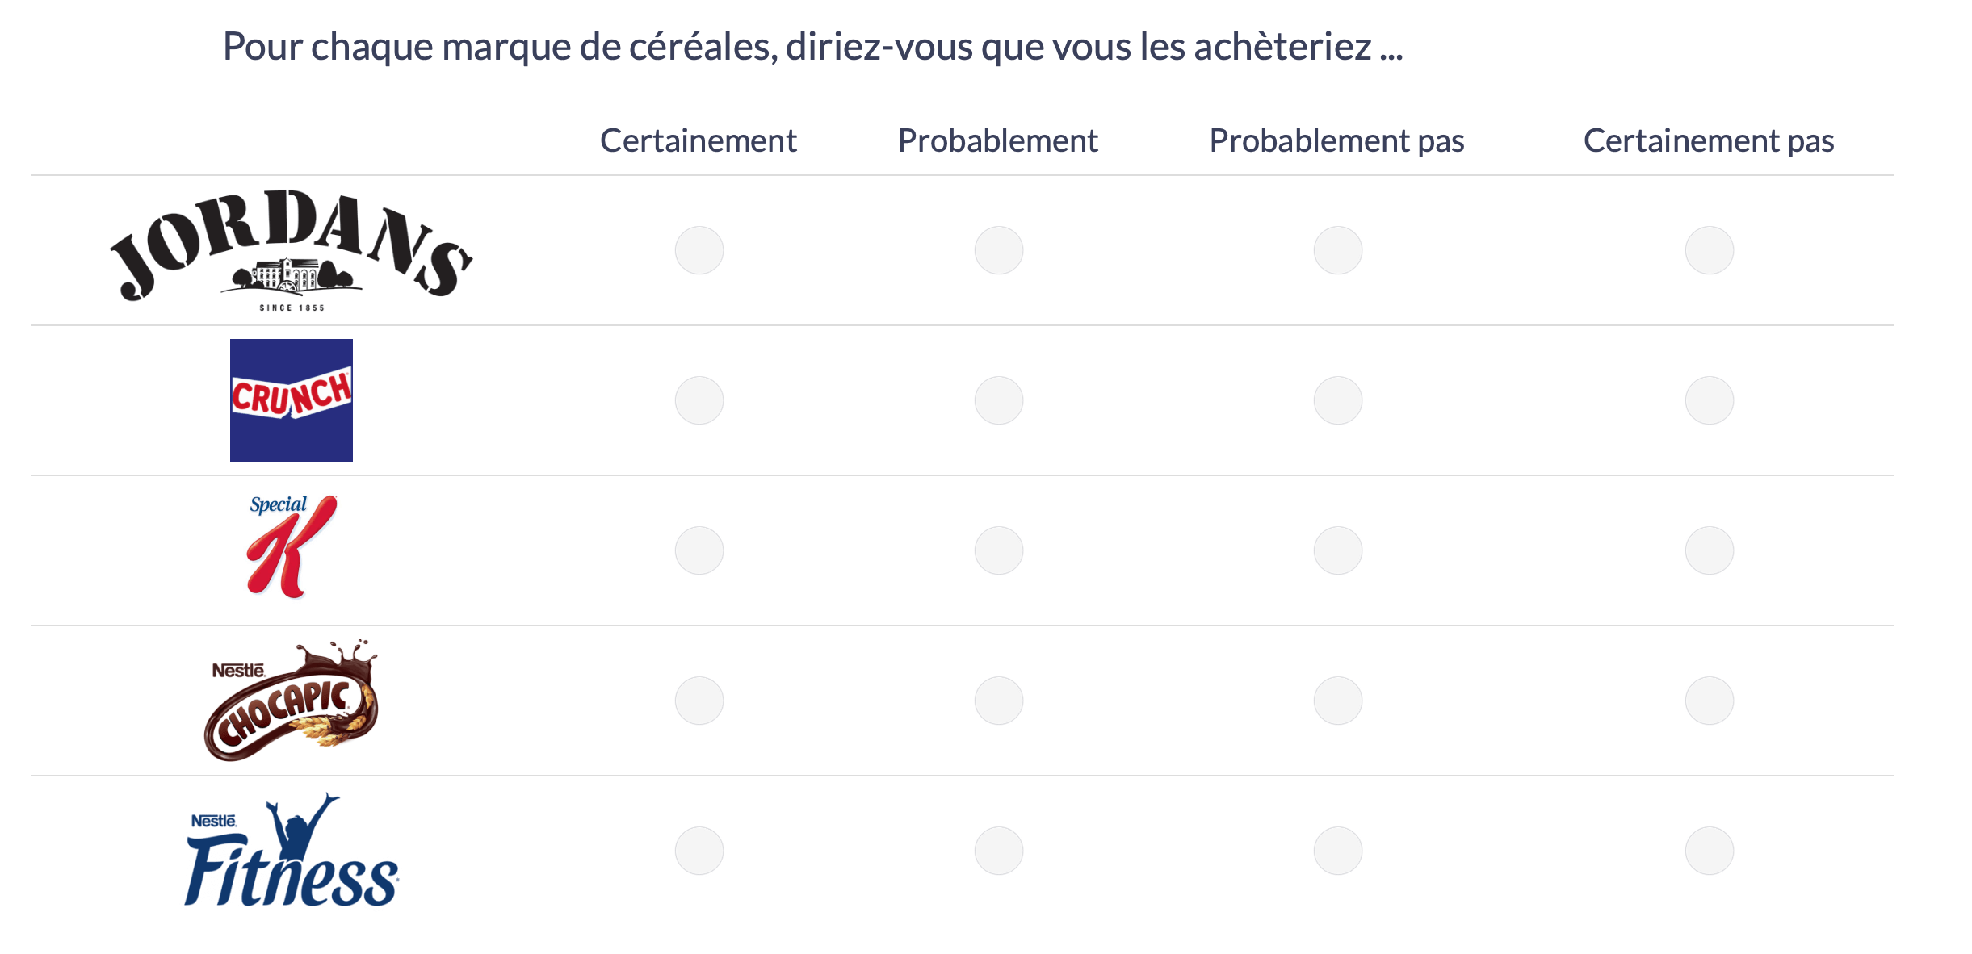Choose Probablement pas for Fitness
The width and height of the screenshot is (1972, 954).
tap(1338, 851)
